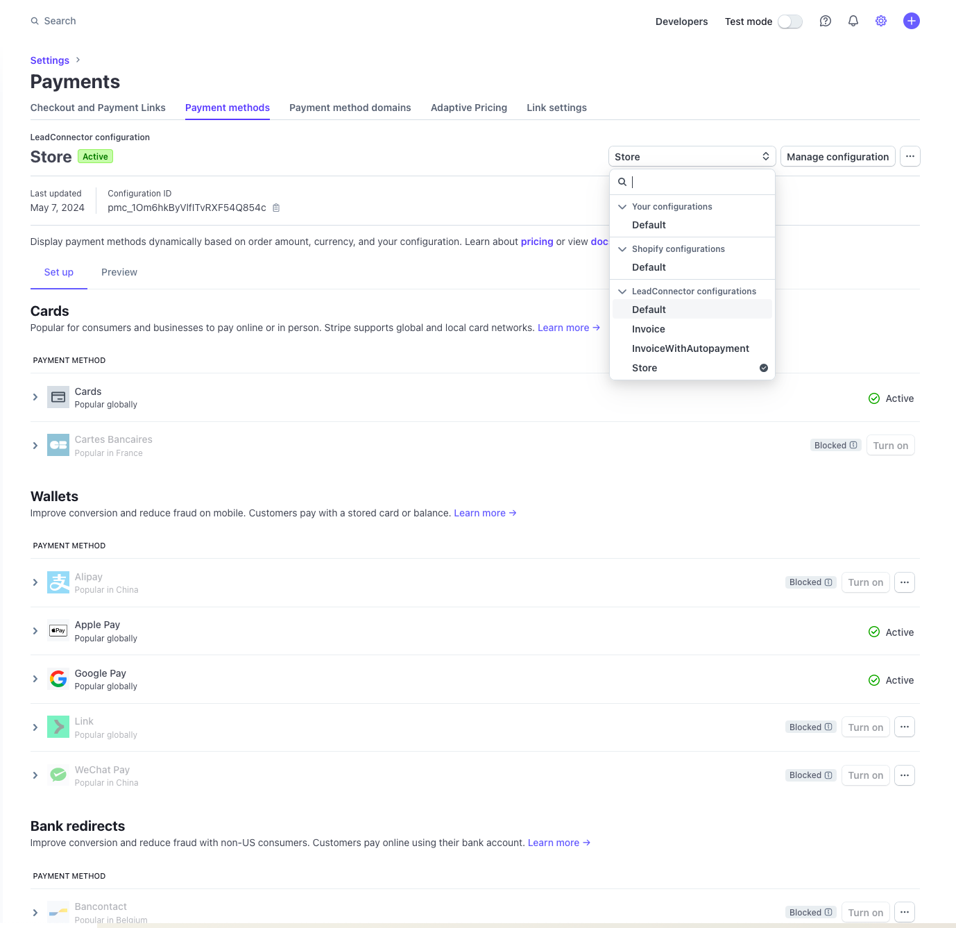Turn on Alipay

coord(866,582)
